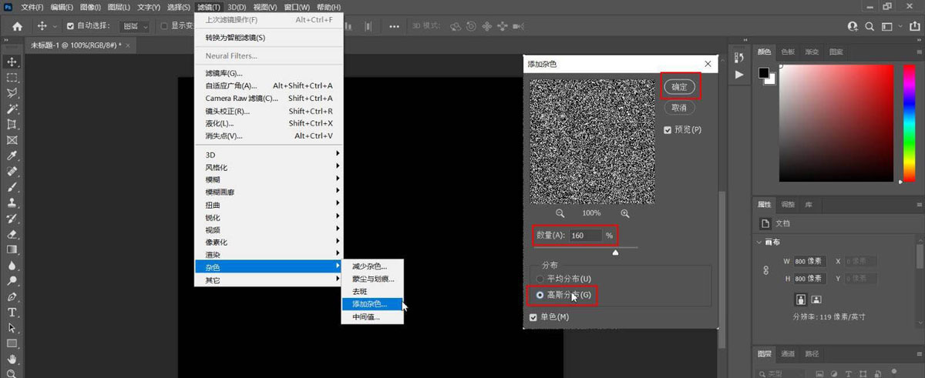Toggle the 单色(M) checkbox
The width and height of the screenshot is (925, 378).
point(533,316)
